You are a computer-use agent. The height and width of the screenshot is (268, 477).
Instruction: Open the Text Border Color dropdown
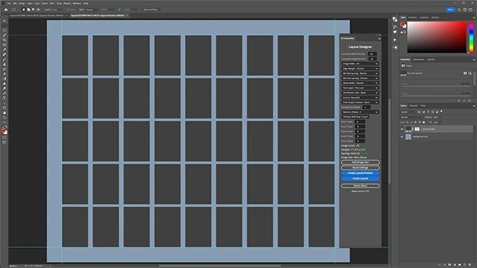coord(360,92)
